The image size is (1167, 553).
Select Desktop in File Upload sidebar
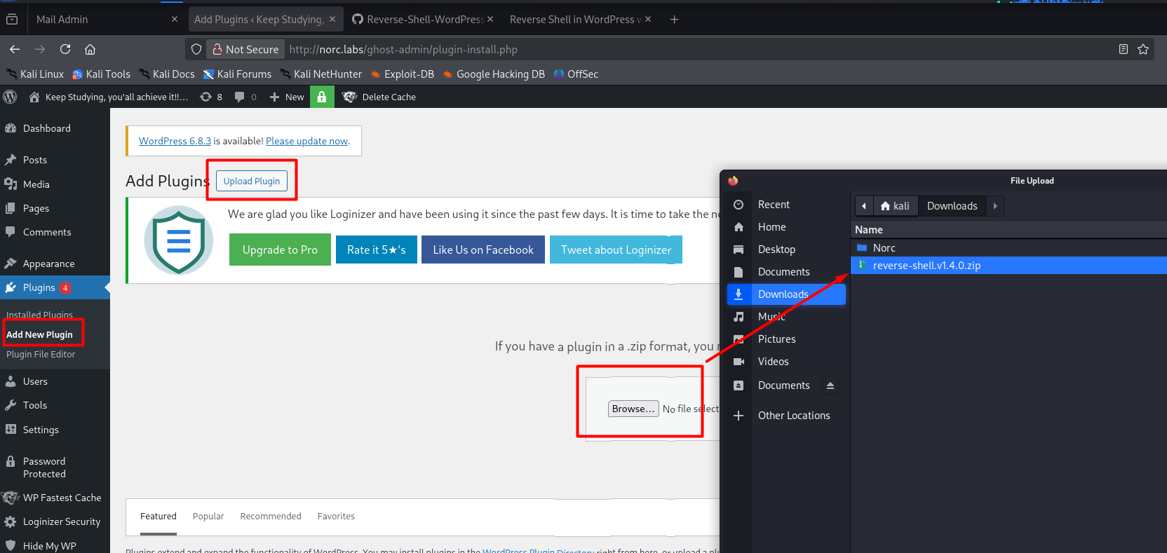coord(786,250)
